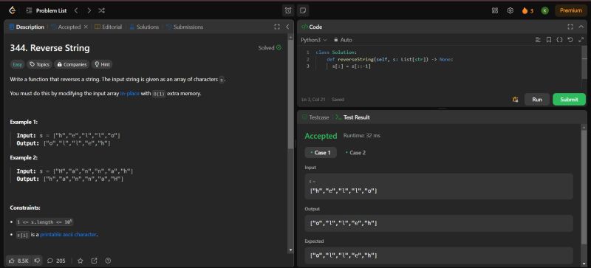The width and height of the screenshot is (591, 268).
Task: Click the description panel scrollbar
Action: [x=290, y=94]
